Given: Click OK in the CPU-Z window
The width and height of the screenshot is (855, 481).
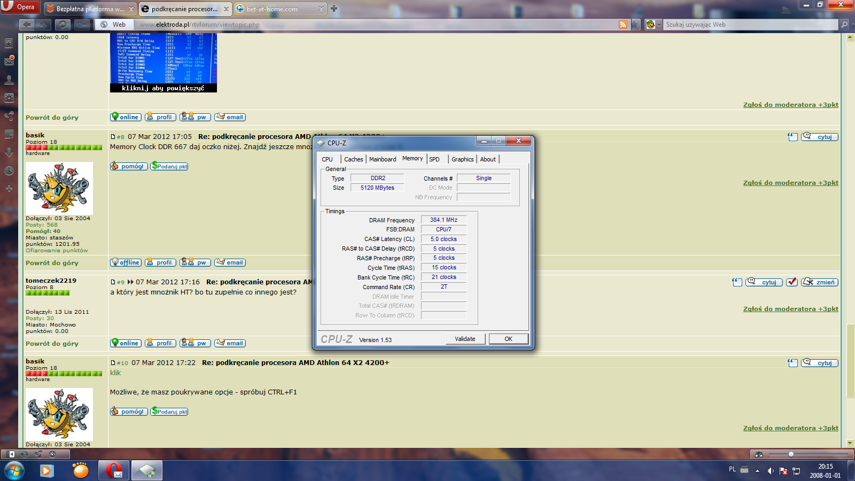Looking at the screenshot, I should [x=508, y=339].
